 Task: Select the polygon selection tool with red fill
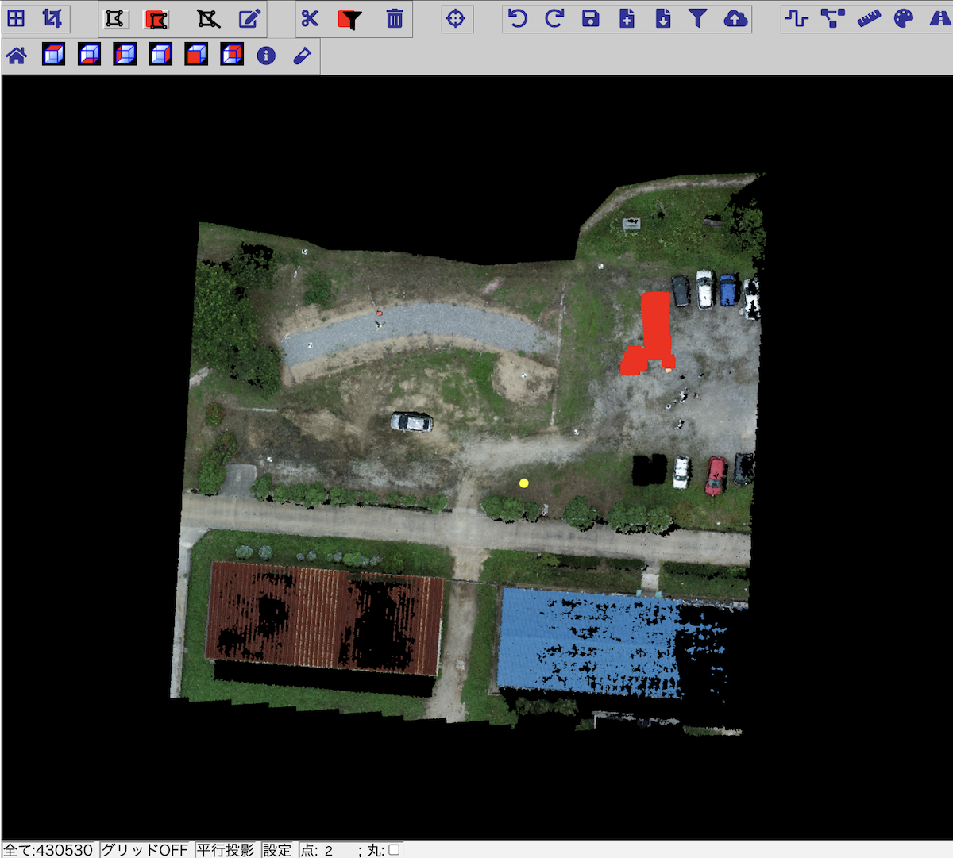pyautogui.click(x=156, y=19)
